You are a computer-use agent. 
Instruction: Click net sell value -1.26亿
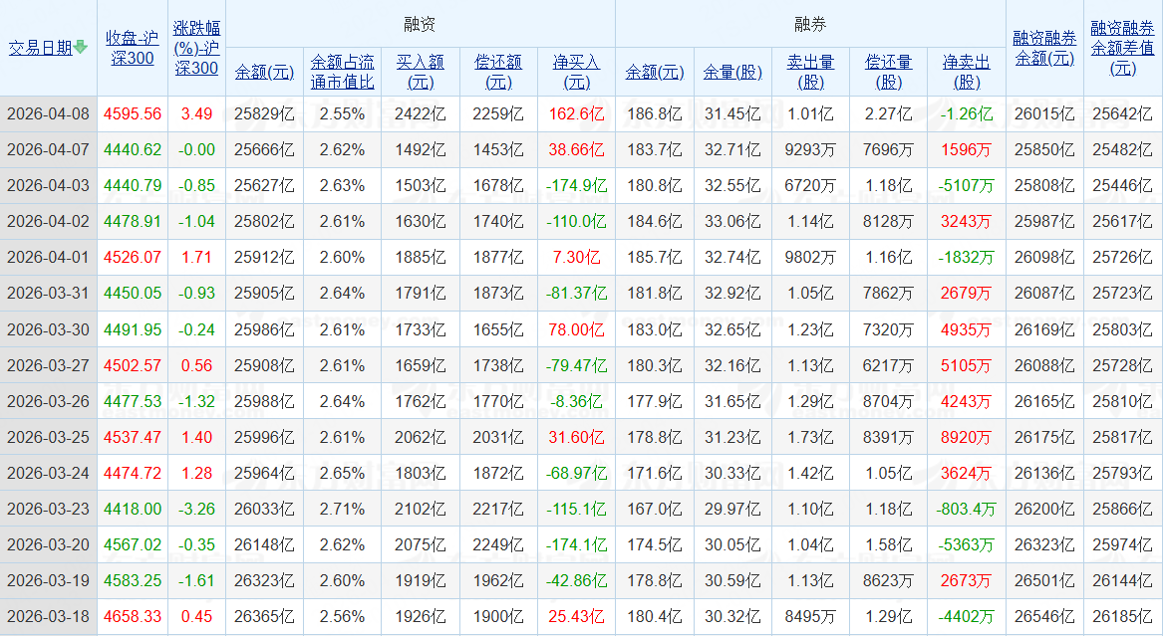tap(967, 114)
